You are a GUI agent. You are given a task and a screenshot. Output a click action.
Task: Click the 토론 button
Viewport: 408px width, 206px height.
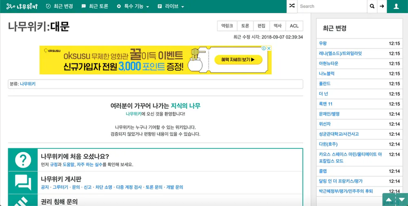point(245,26)
